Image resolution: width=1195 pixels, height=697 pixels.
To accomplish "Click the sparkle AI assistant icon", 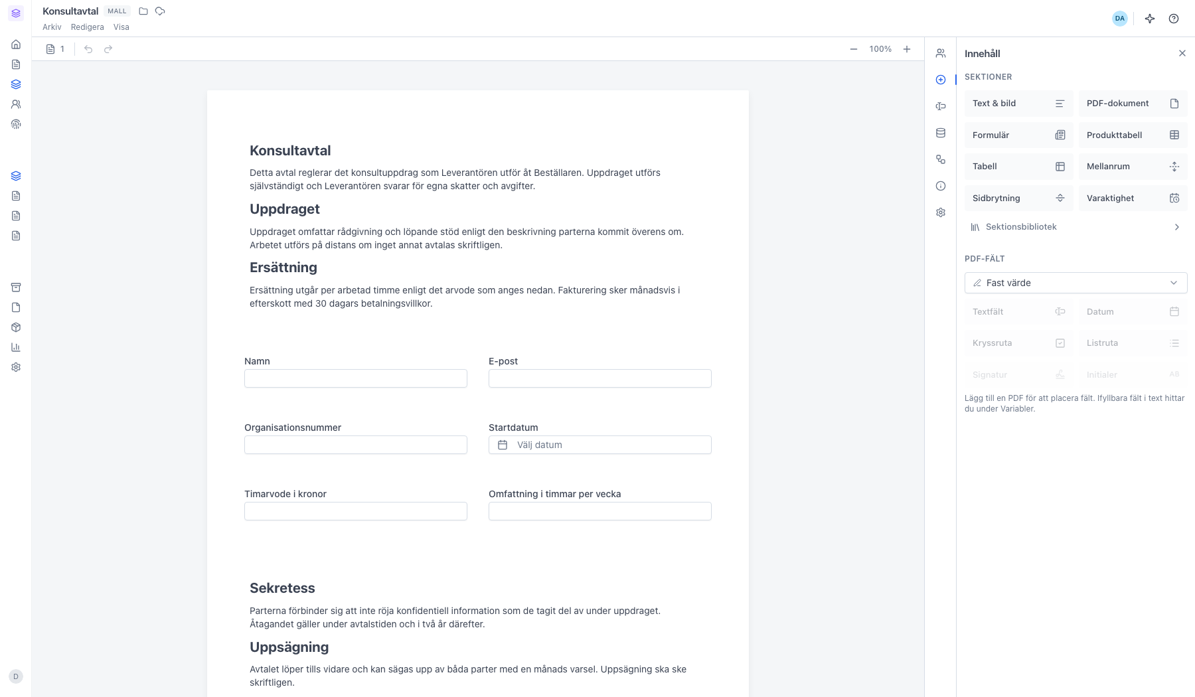I will [x=1150, y=19].
